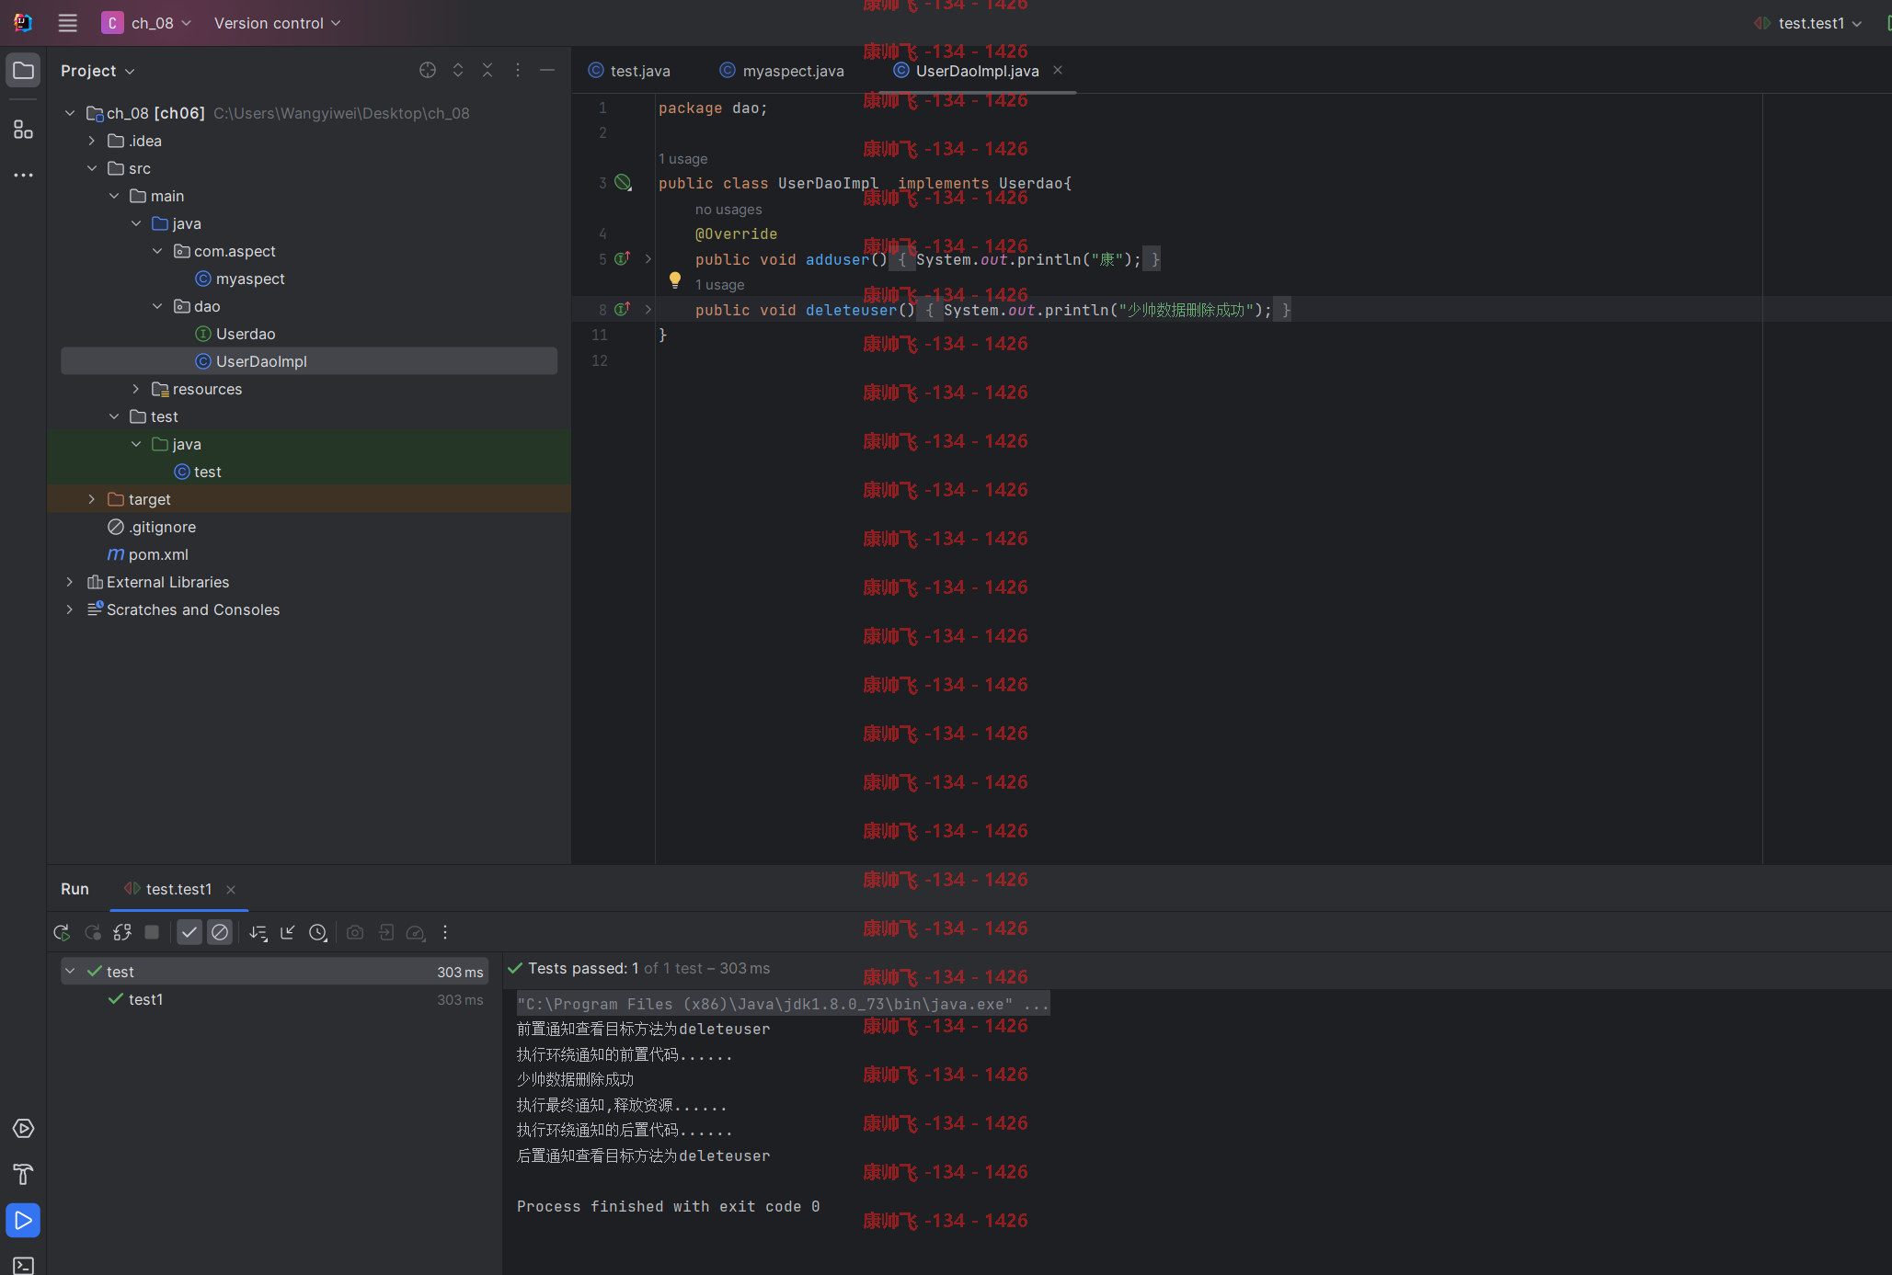The image size is (1892, 1275).
Task: Click Rerun test icon in Run toolbar
Action: coord(62,932)
